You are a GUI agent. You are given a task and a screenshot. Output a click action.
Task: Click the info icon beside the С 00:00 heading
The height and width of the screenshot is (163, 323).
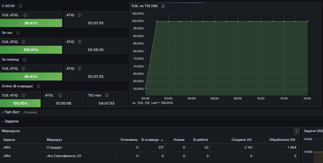pos(20,6)
